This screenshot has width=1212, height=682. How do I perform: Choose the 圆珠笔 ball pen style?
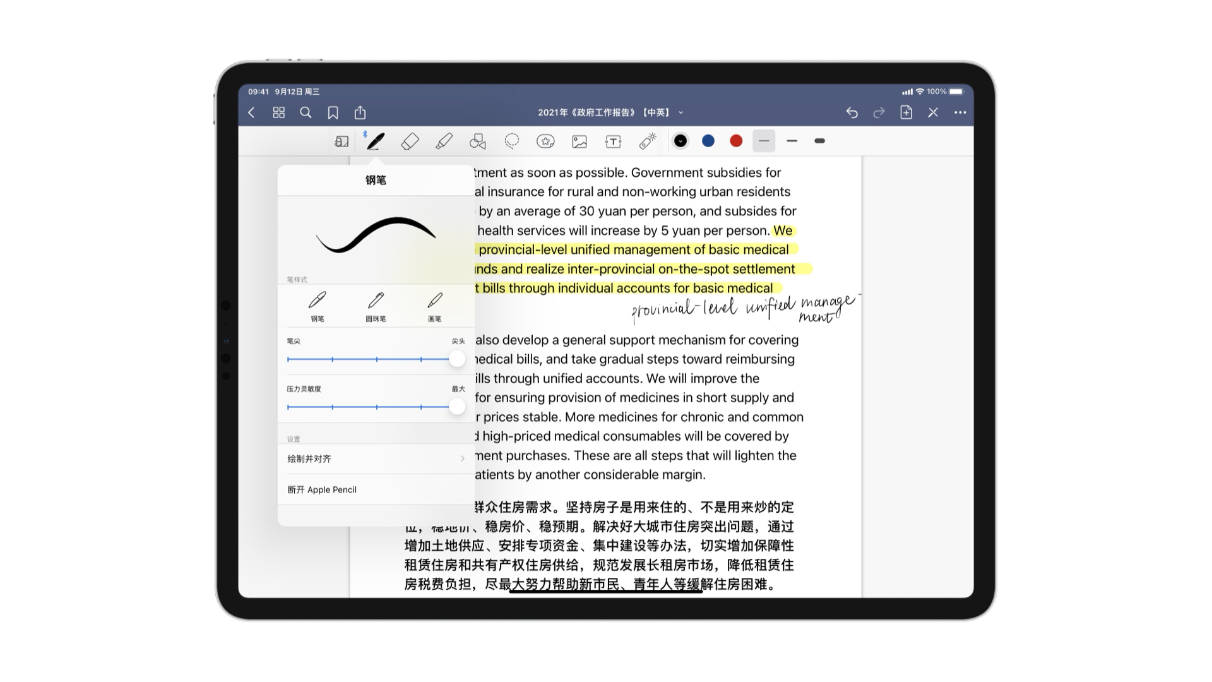click(x=376, y=306)
